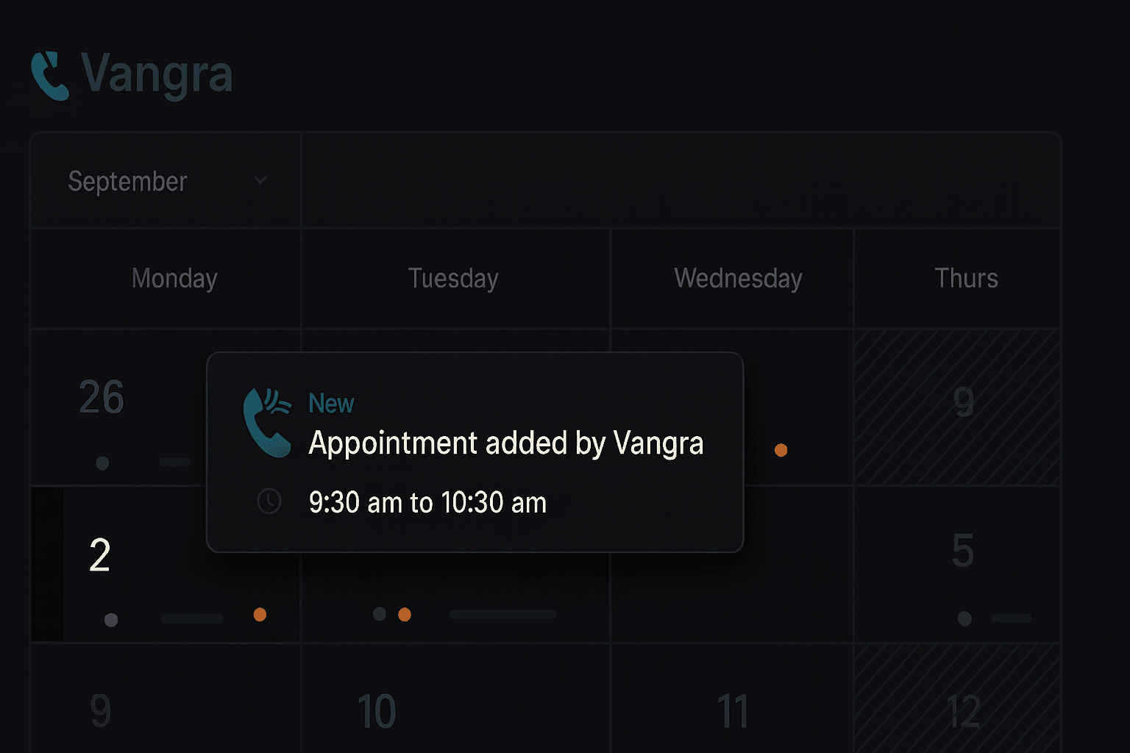The width and height of the screenshot is (1130, 753).
Task: Click the clock icon beside appointment time
Action: tap(269, 502)
